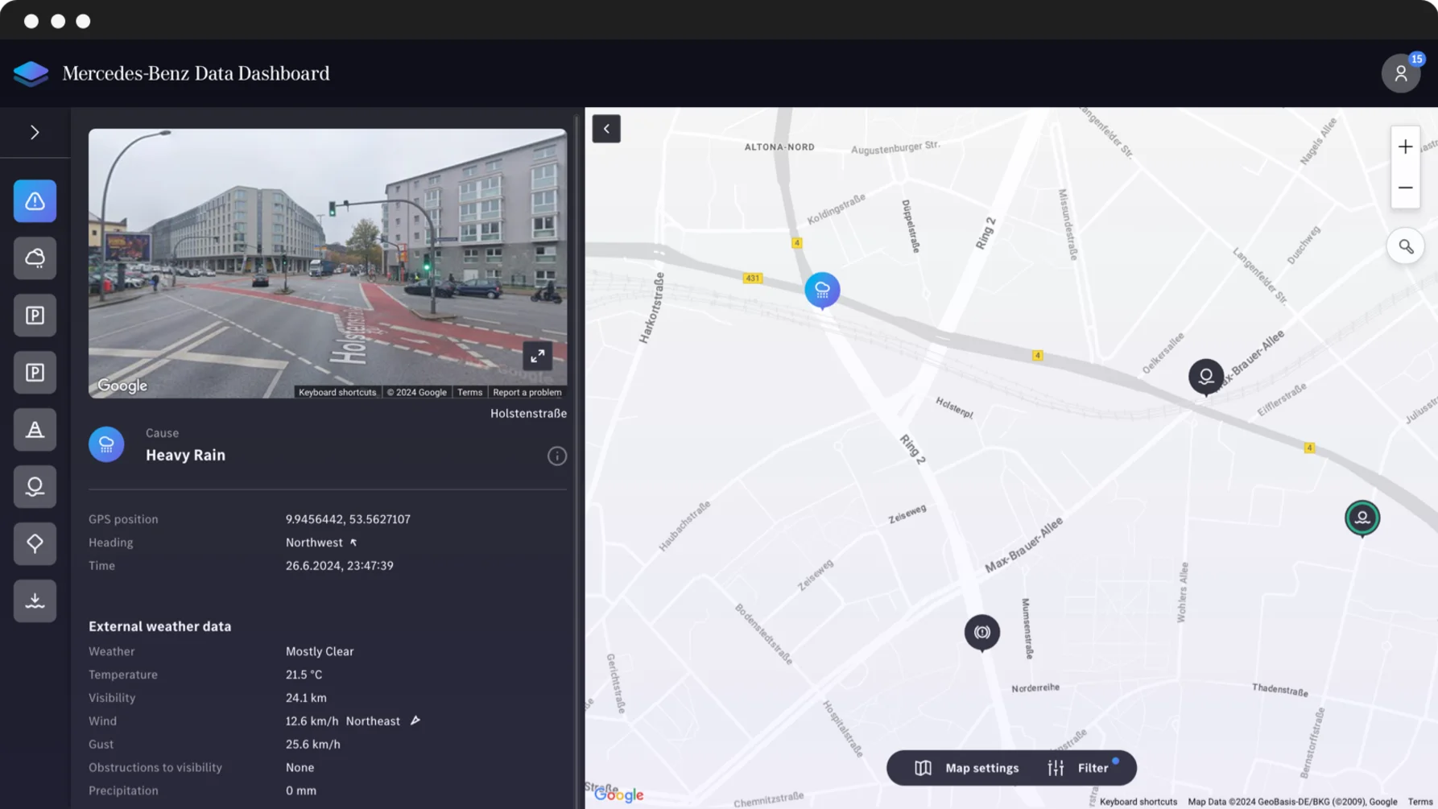The width and height of the screenshot is (1438, 809).
Task: Click the user profile avatar icon
Action: (x=1400, y=73)
